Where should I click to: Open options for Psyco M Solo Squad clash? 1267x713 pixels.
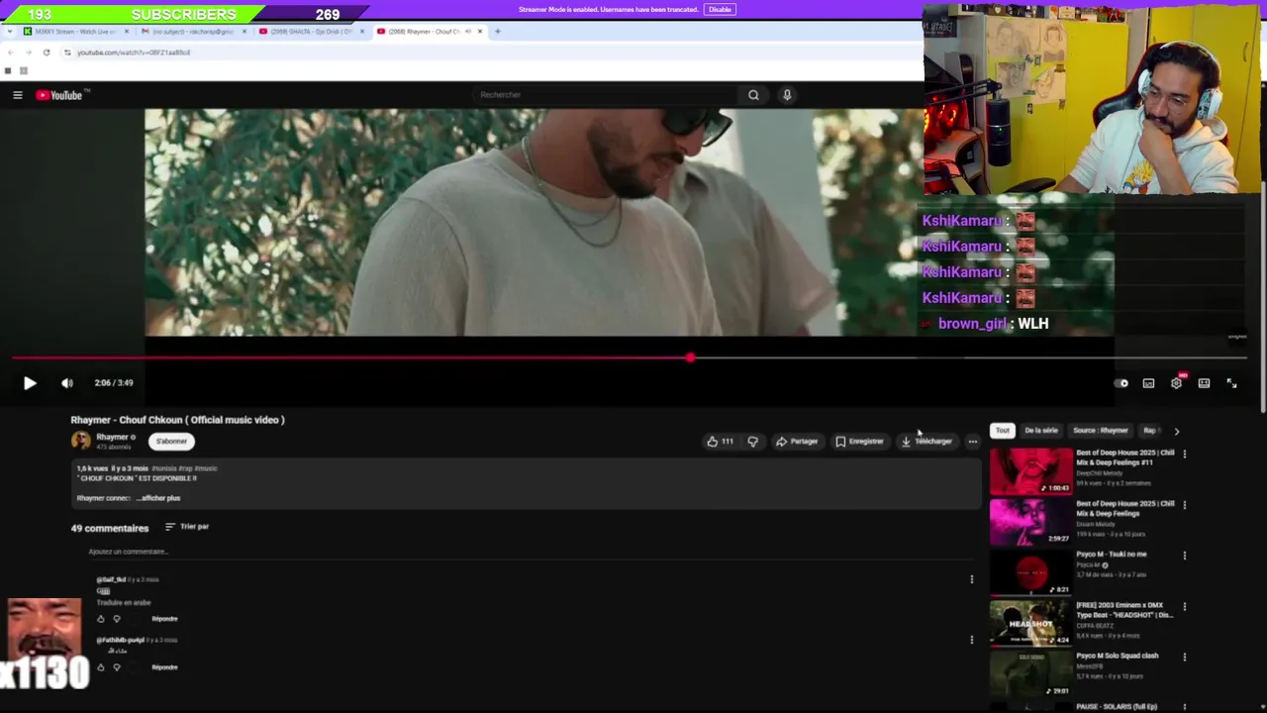pos(1184,657)
